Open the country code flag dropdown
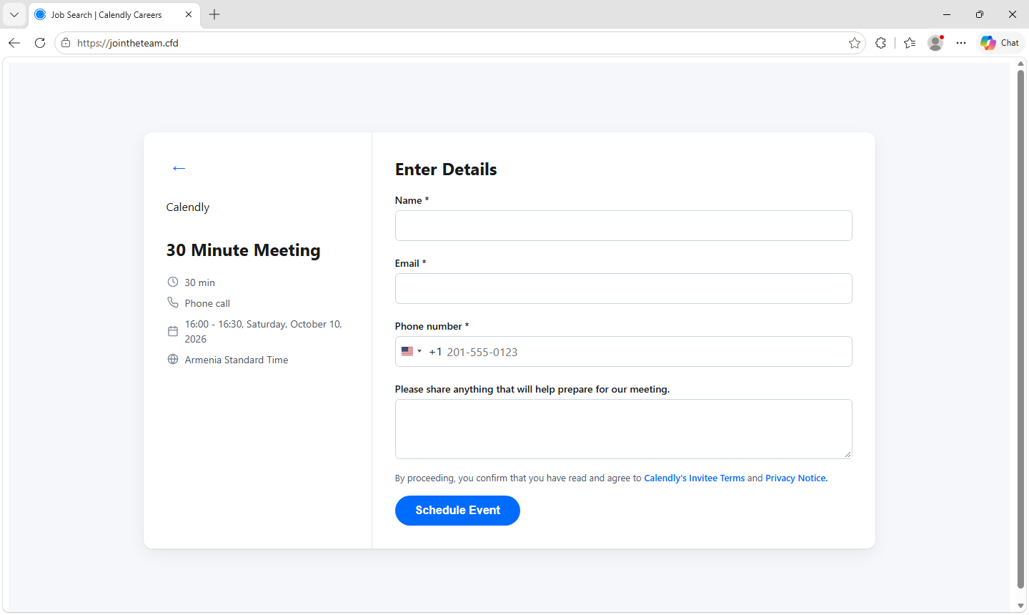Viewport: 1029px width, 615px height. (412, 351)
